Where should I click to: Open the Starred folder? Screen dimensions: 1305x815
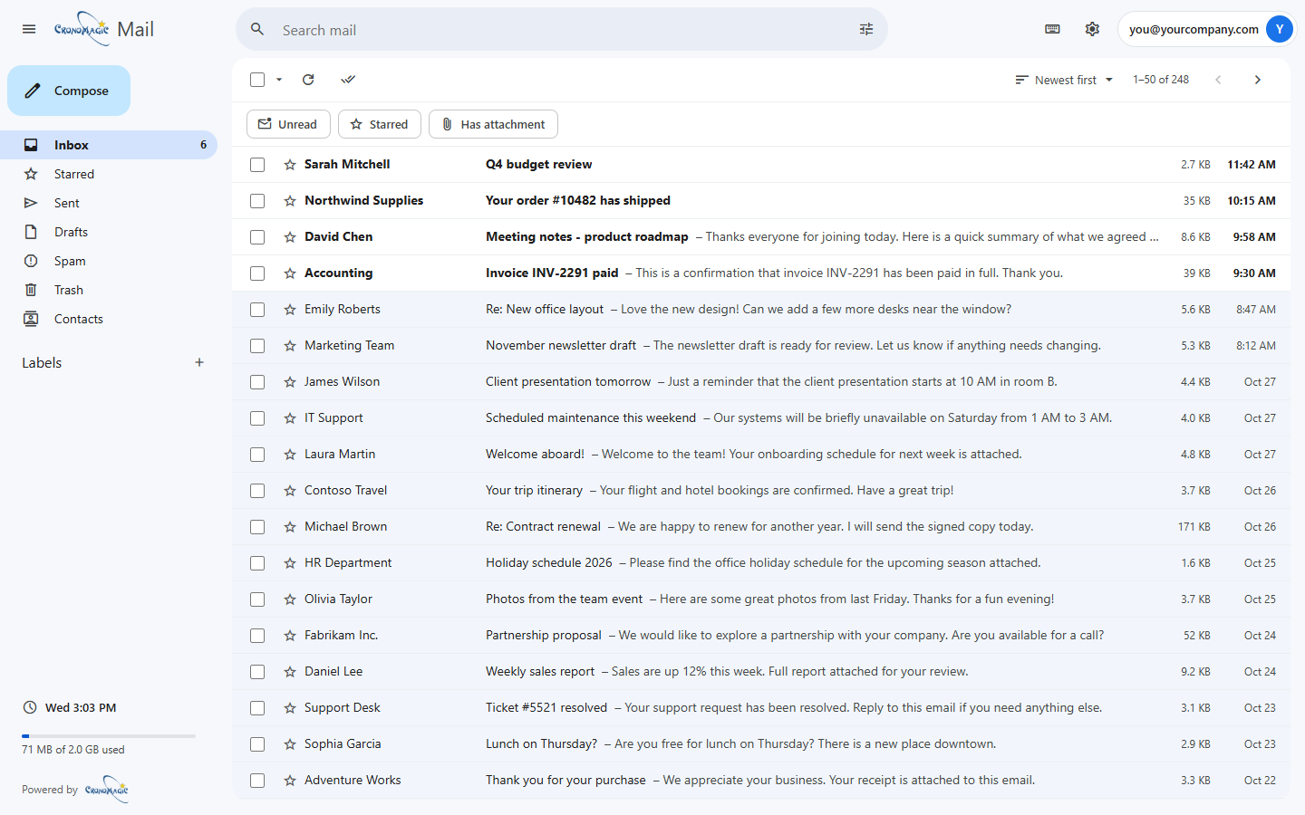[109, 174]
